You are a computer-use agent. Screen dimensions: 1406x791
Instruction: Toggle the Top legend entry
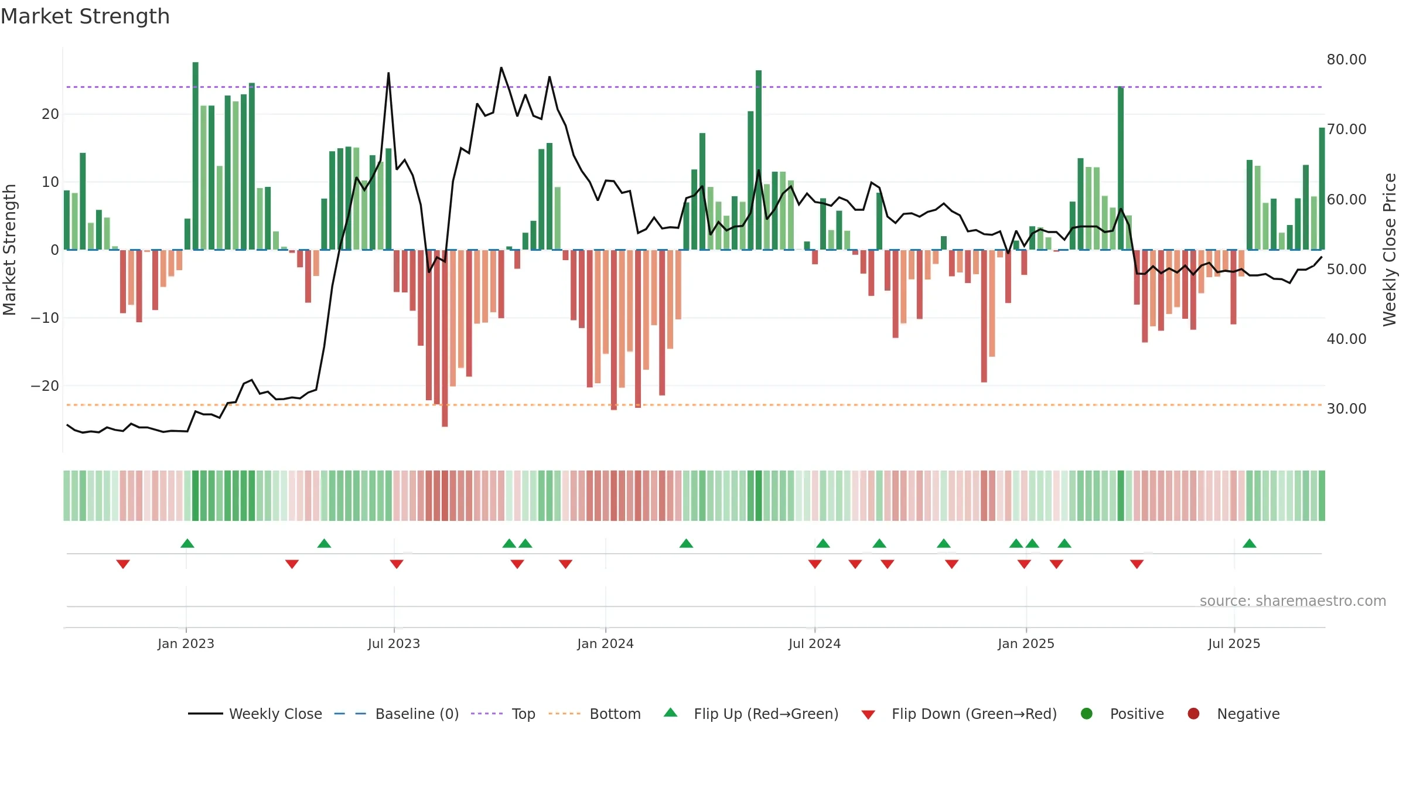coord(503,714)
